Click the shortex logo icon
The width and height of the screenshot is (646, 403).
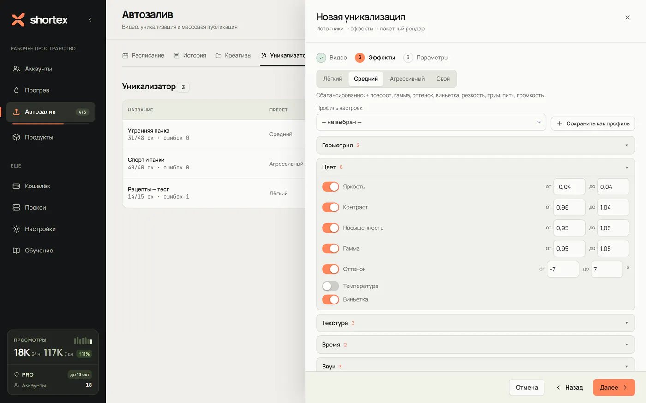18,20
